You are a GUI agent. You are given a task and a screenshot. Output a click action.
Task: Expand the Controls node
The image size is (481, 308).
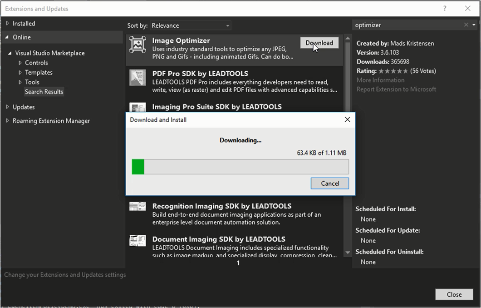20,63
